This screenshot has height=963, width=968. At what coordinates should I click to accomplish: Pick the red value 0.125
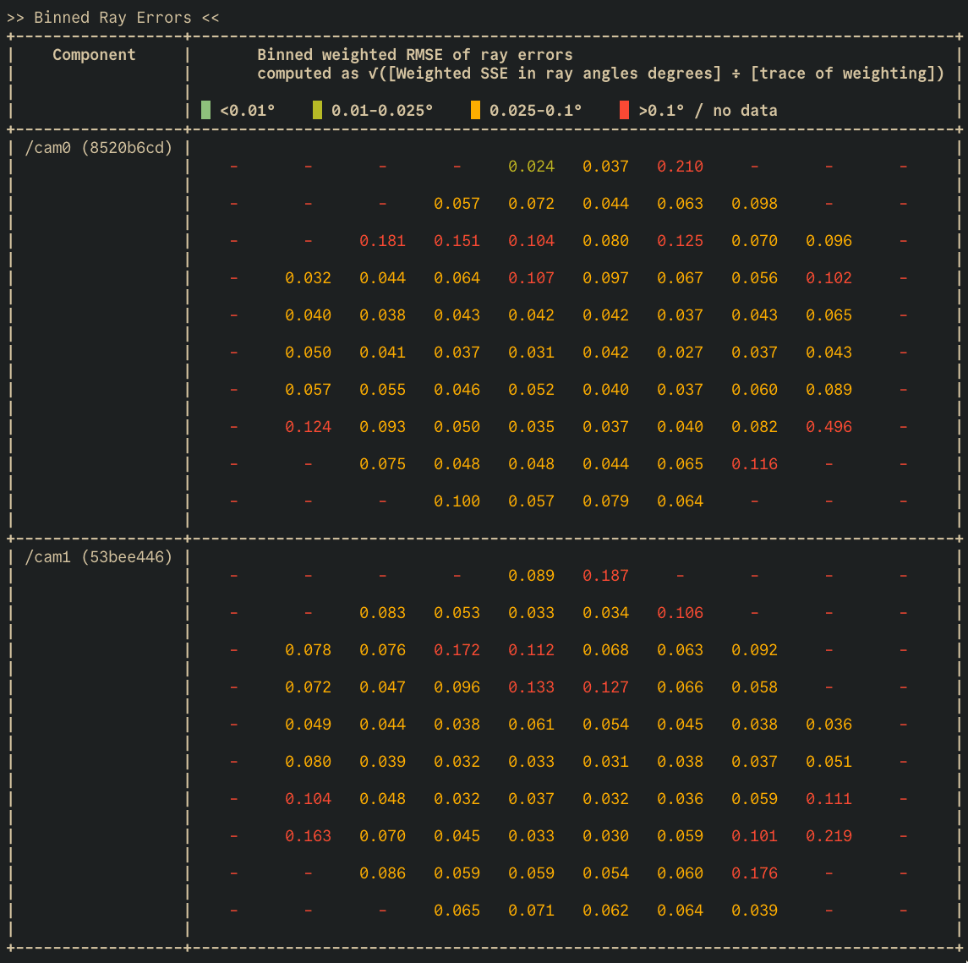coord(681,241)
